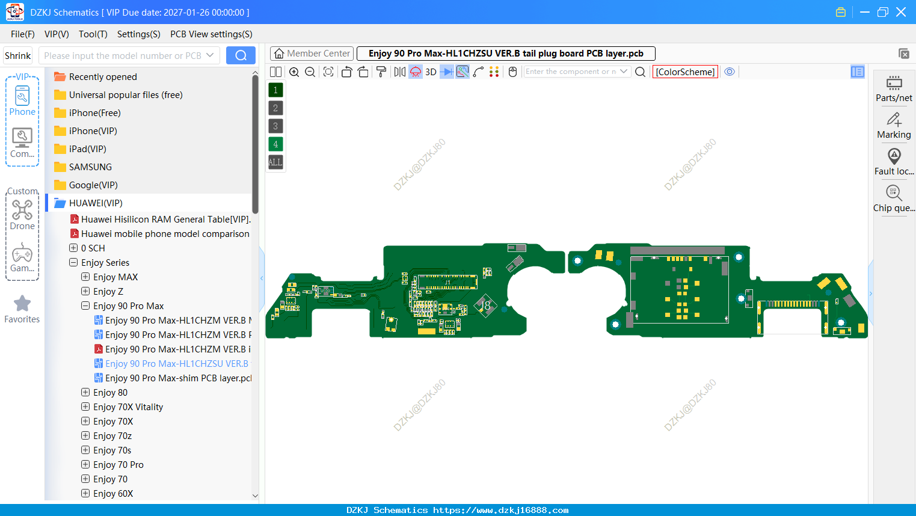Open the File(F) menu

[x=23, y=34]
